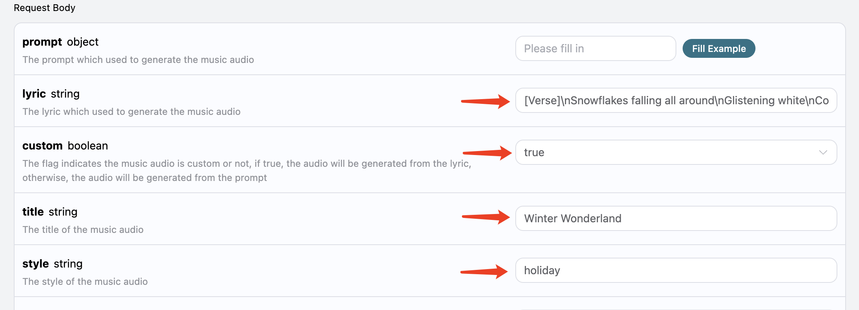Click the red arrow pointing to custom dropdown
The height and width of the screenshot is (310, 859).
coord(487,153)
